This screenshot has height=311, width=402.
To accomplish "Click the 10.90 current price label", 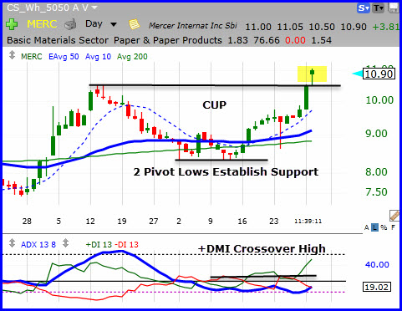I will tap(379, 74).
